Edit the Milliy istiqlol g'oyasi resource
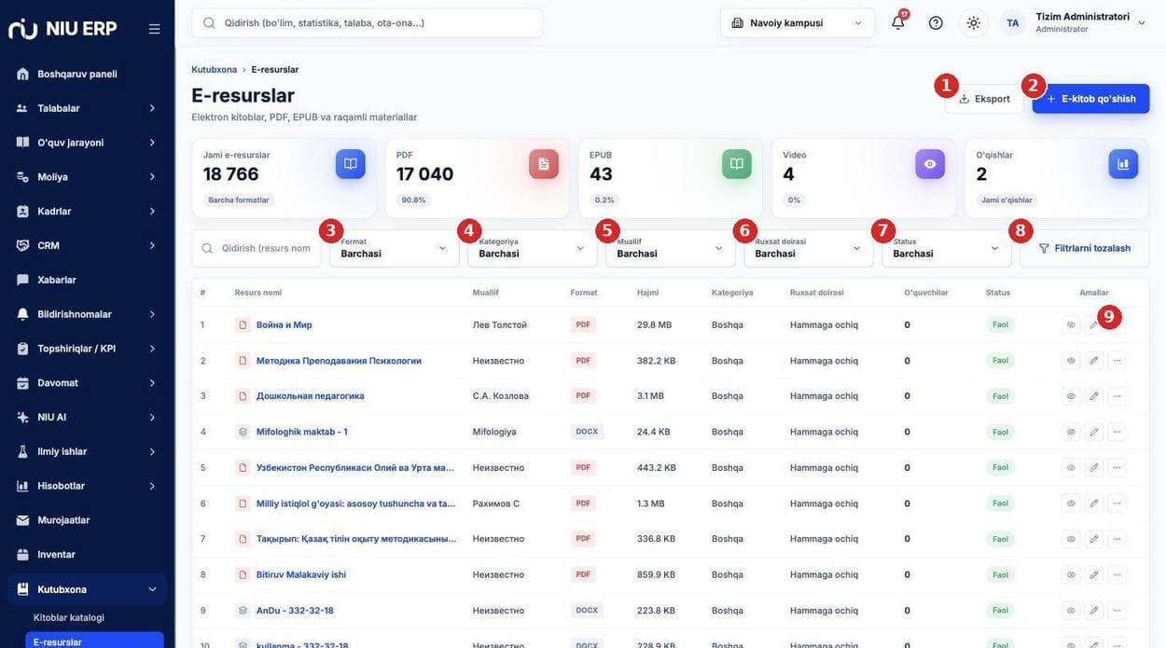This screenshot has width=1166, height=648. 1094,503
